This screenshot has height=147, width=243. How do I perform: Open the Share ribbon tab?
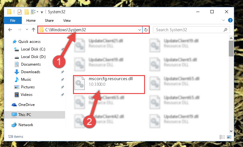(49, 21)
